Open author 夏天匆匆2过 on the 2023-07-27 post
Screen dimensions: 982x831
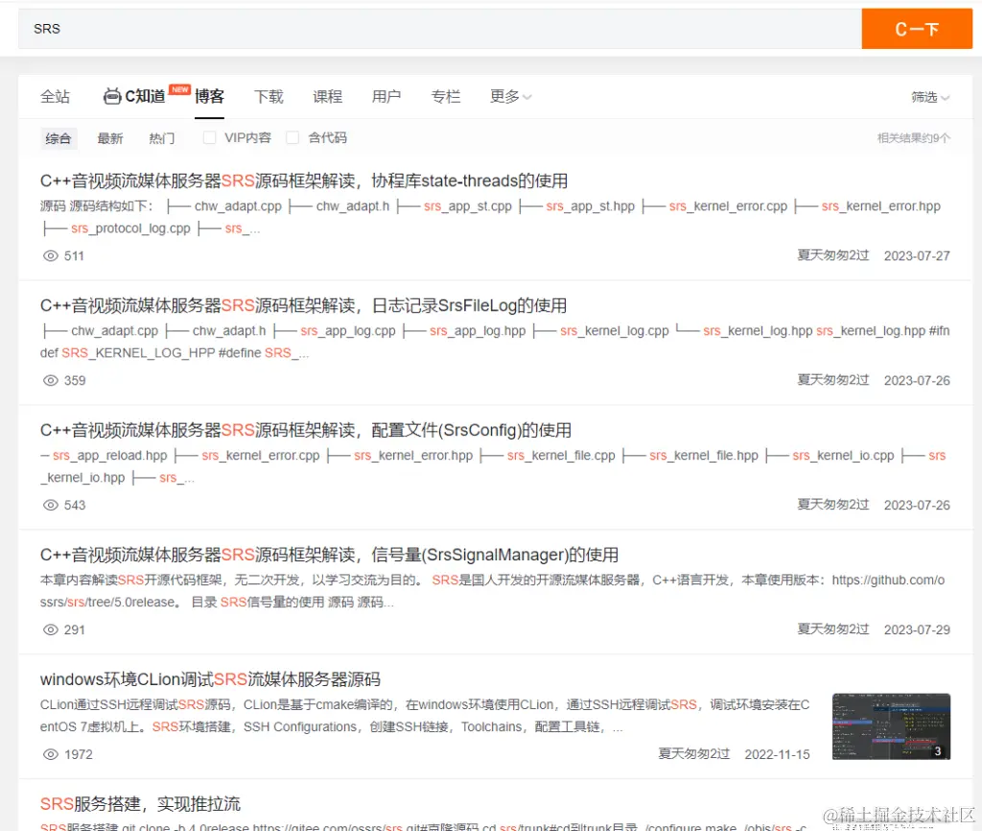click(833, 255)
